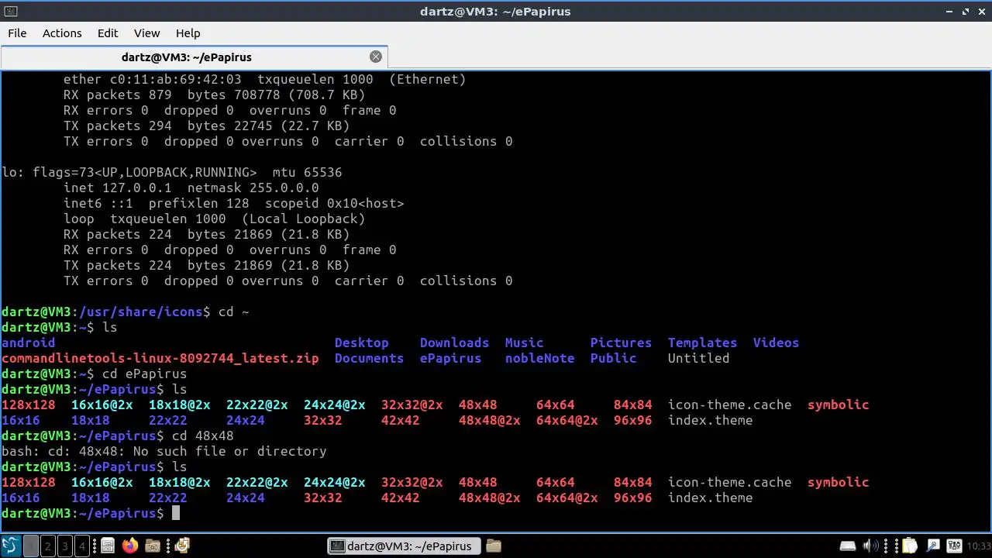Launch the file manager cabinet icon

tap(108, 546)
